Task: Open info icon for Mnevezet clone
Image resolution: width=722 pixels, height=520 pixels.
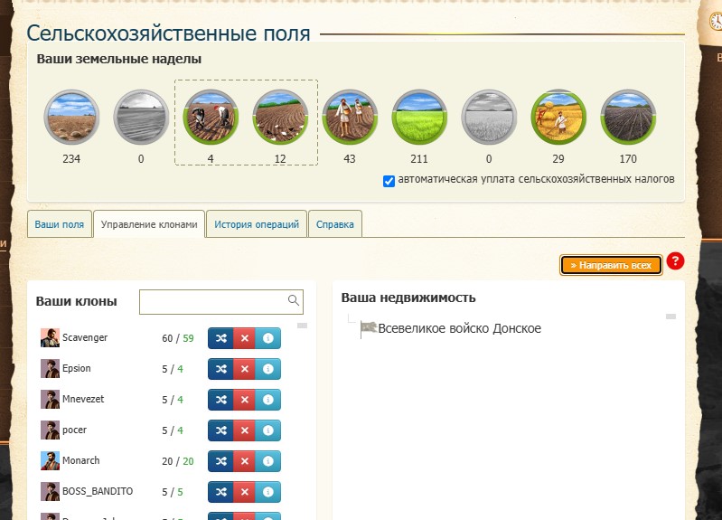Action: click(268, 400)
